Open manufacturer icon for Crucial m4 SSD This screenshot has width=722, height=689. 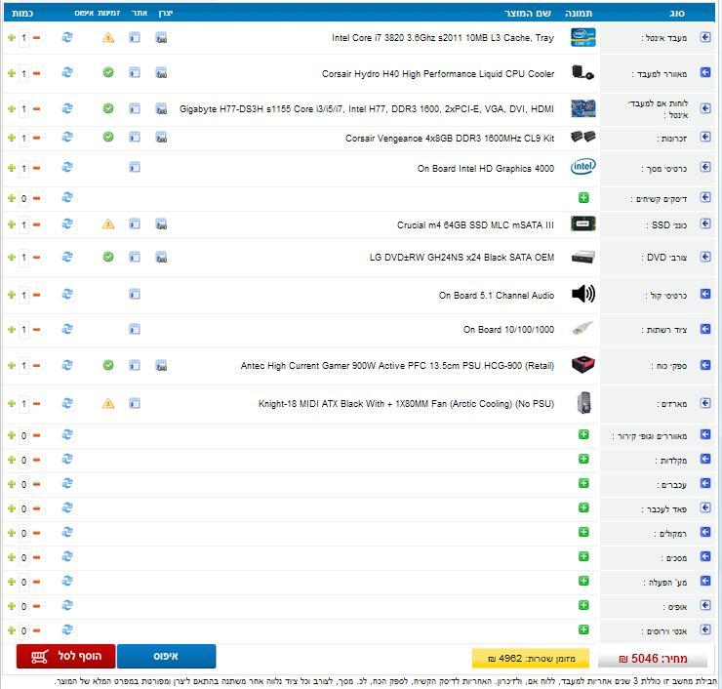(161, 224)
